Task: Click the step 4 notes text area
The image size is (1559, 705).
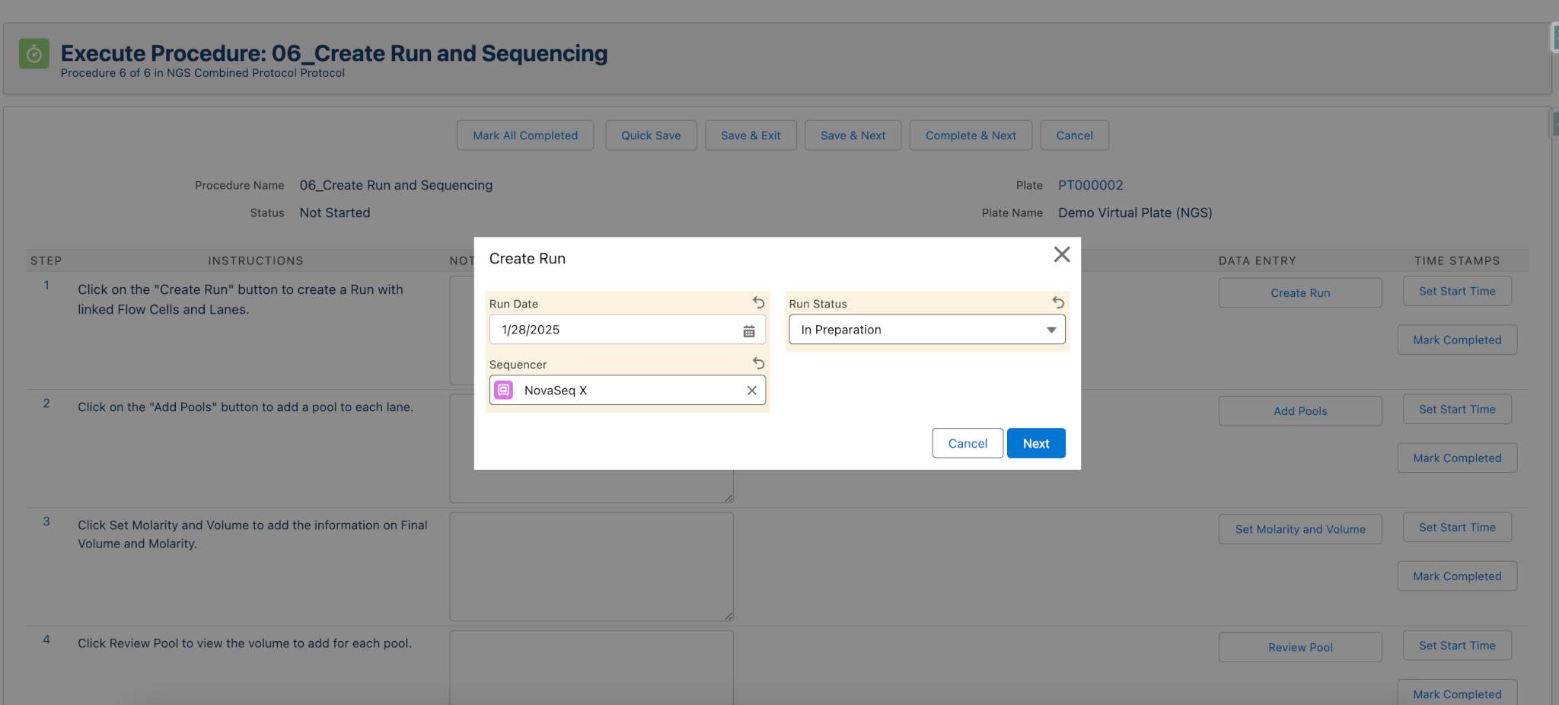Action: tap(591, 668)
